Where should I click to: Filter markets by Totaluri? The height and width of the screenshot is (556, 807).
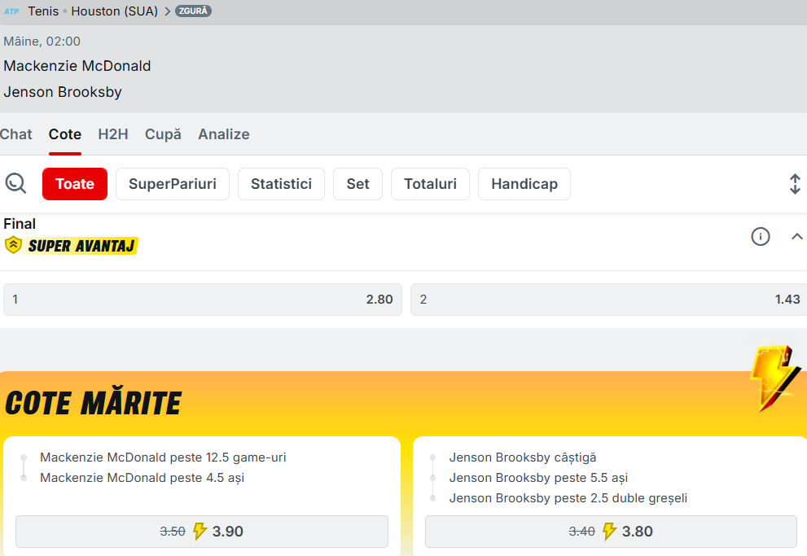430,184
